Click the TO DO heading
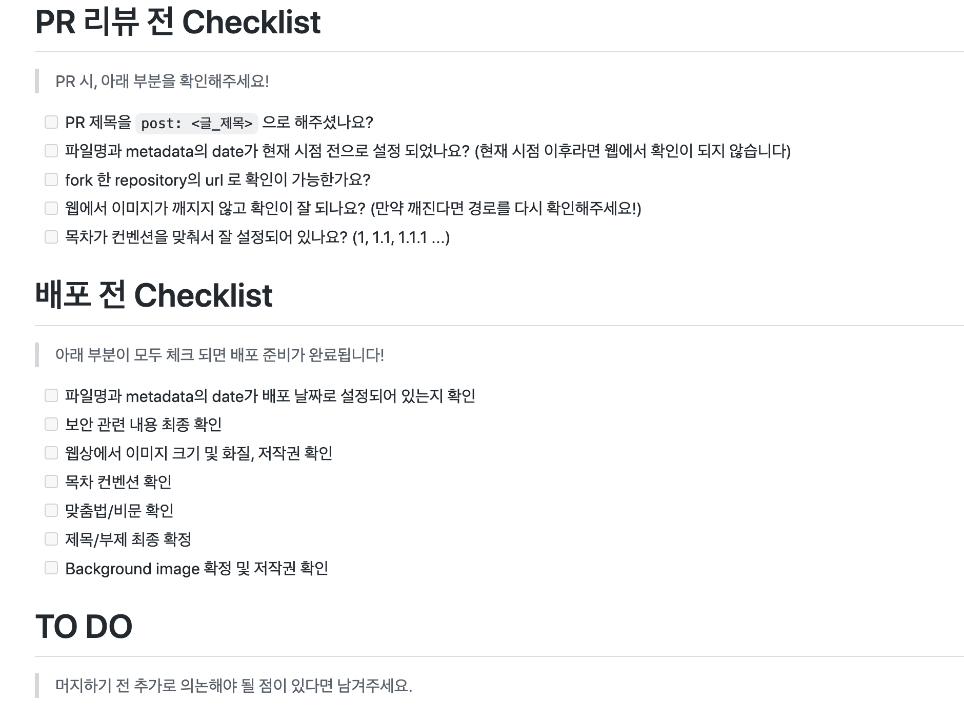This screenshot has height=721, width=964. [84, 626]
